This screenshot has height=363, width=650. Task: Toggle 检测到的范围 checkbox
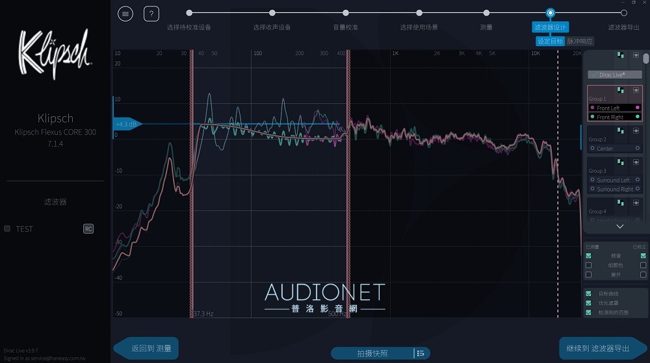pyautogui.click(x=588, y=312)
